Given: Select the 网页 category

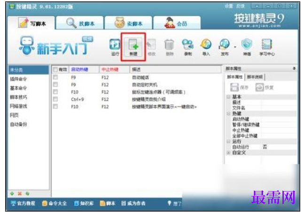Looking at the screenshot, I should pyautogui.click(x=29, y=115).
